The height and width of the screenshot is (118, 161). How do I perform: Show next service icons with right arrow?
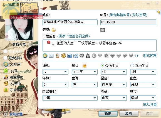[x=138, y=56]
